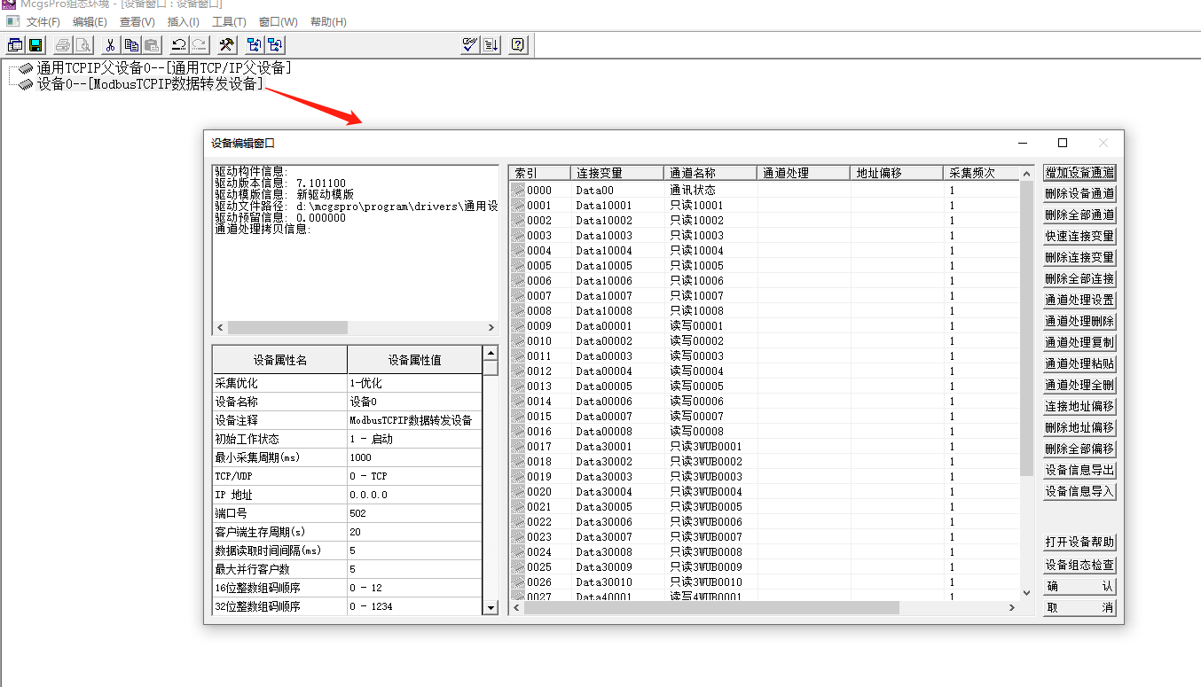Viewport: 1201px width, 687px height.
Task: Select 设备0 ModbusTCPIP tree node
Action: coord(149,84)
